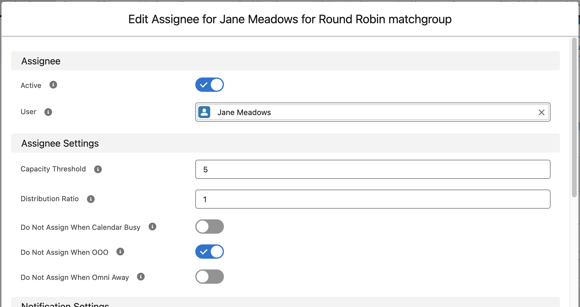Click the Capacity Threshold input field

[373, 169]
